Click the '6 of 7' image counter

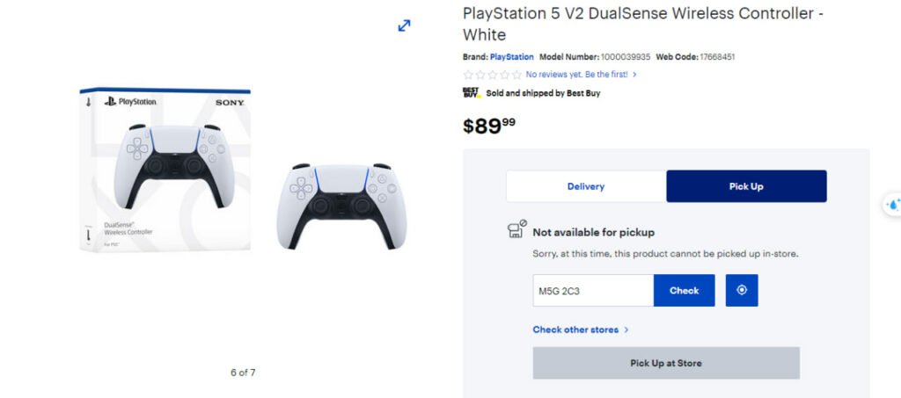(243, 373)
